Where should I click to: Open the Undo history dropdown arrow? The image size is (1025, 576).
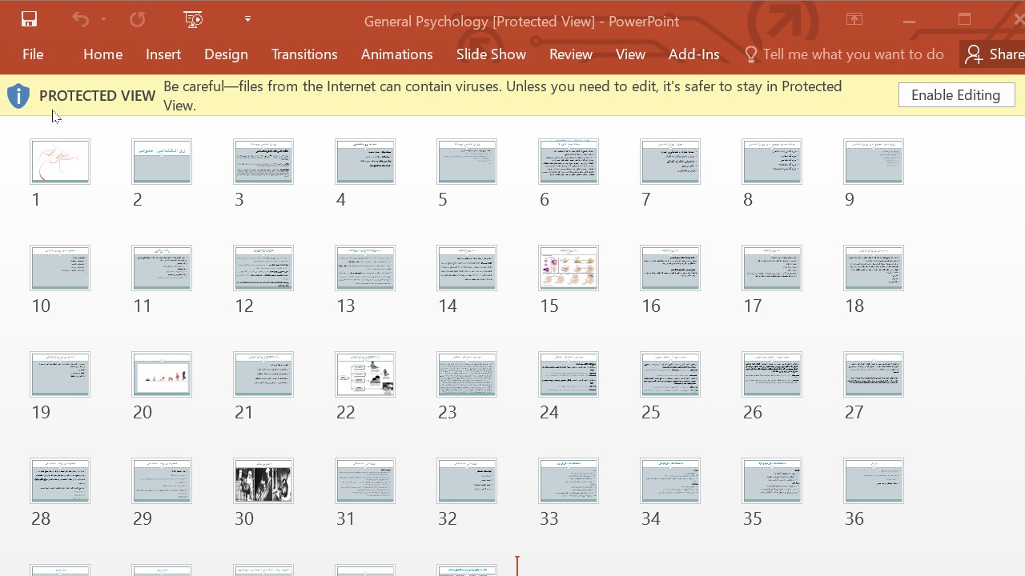103,20
